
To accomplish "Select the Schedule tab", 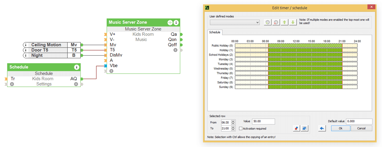I will 215,32.
